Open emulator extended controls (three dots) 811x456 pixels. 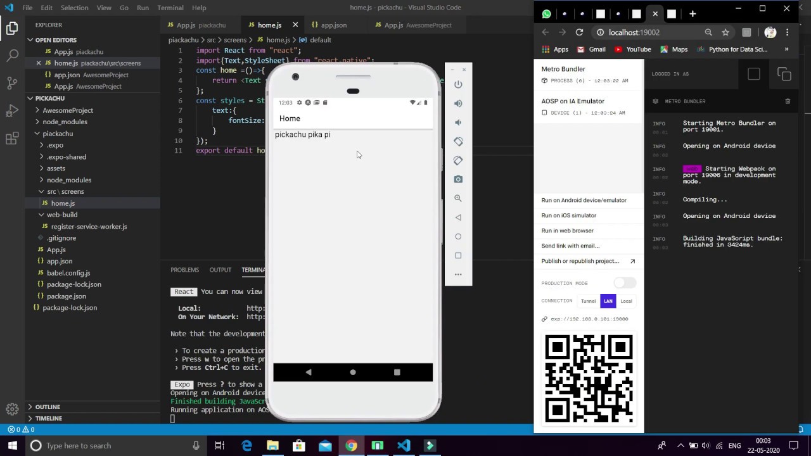point(458,274)
